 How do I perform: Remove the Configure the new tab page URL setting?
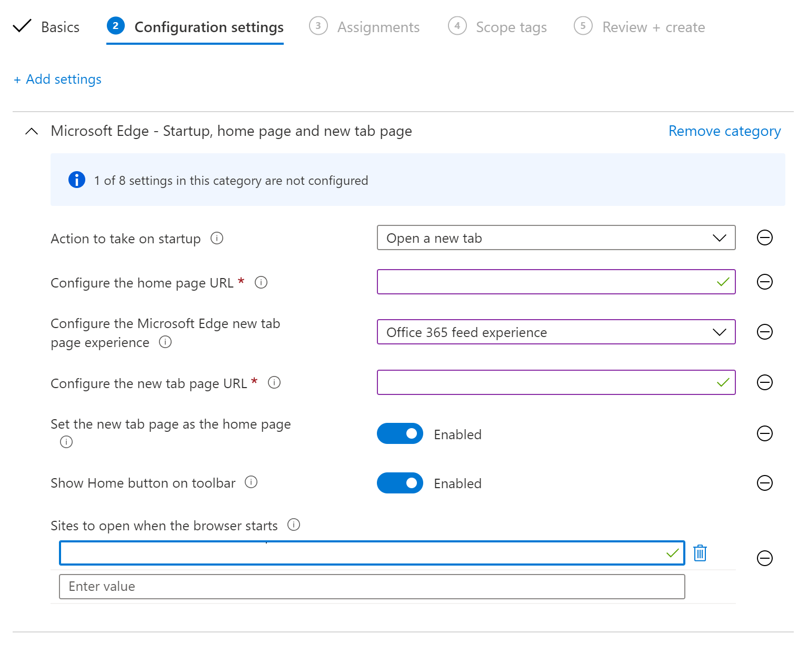pyautogui.click(x=765, y=382)
